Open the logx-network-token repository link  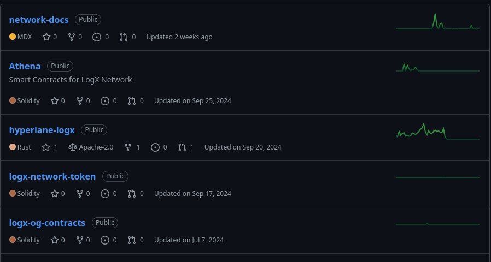click(x=52, y=176)
